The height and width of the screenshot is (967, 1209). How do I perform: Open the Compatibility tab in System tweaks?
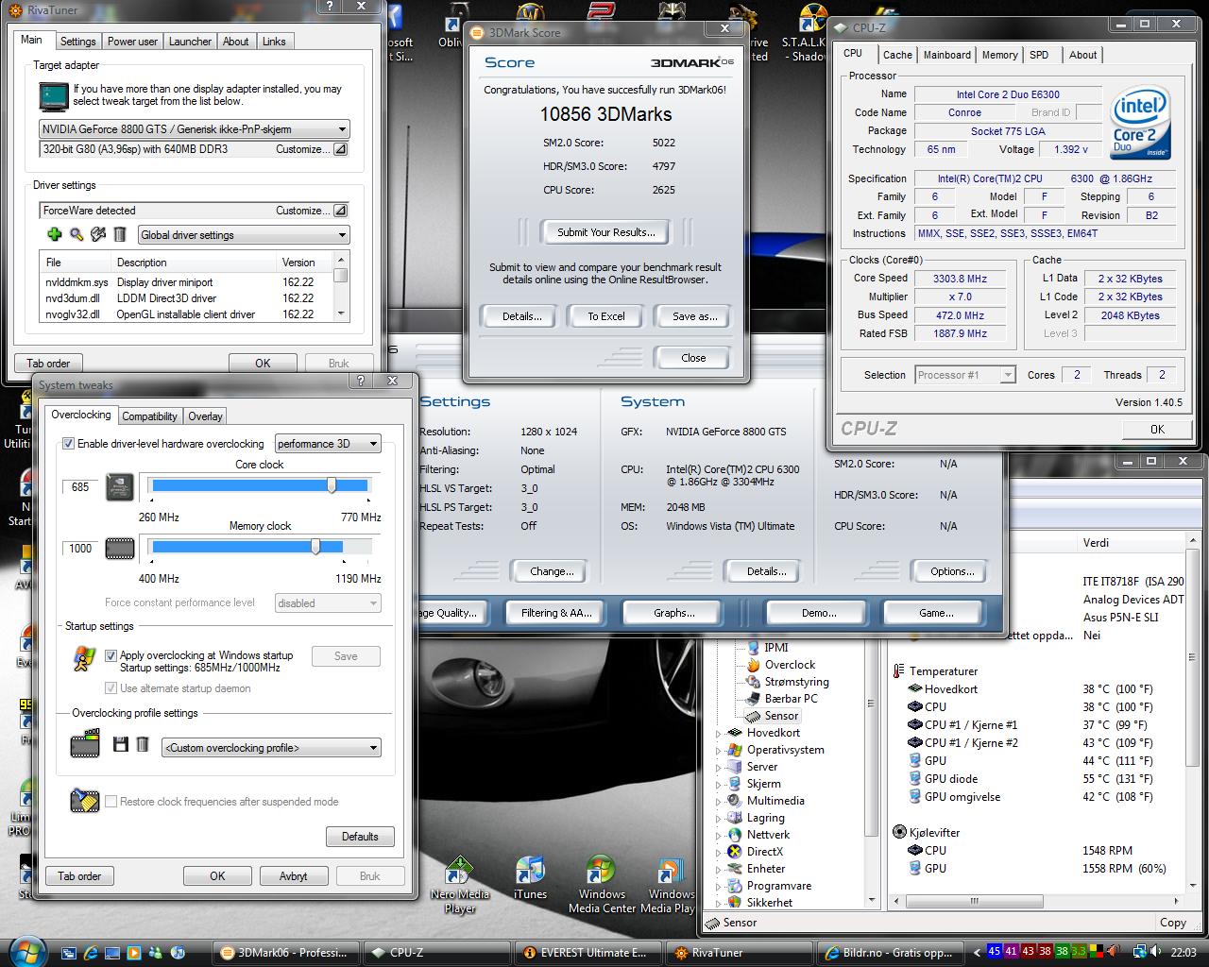pos(149,416)
